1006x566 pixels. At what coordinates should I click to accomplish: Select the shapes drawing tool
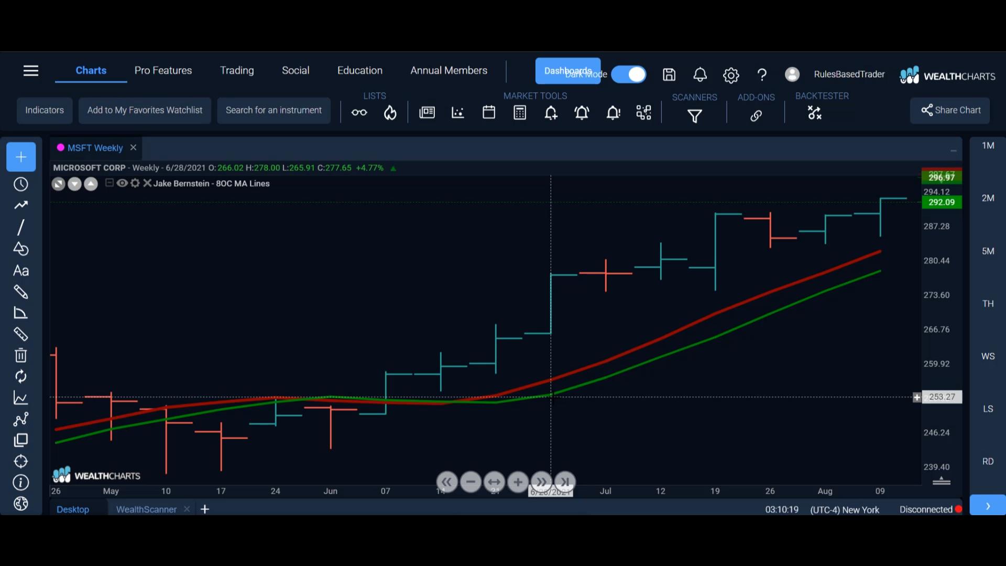click(x=21, y=249)
